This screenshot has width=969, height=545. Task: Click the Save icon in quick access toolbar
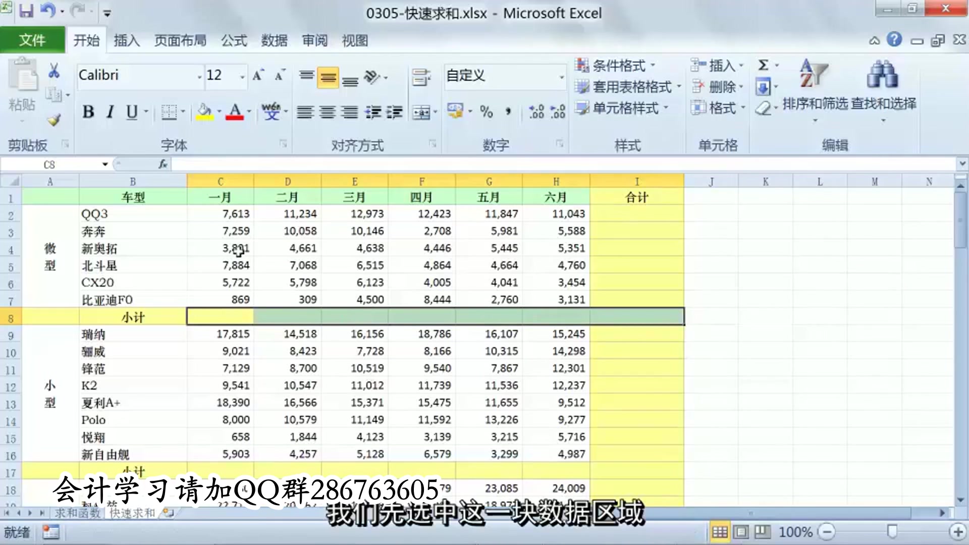pos(26,11)
